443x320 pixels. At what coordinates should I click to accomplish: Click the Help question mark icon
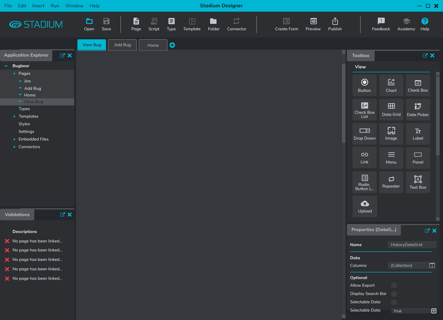point(425,21)
